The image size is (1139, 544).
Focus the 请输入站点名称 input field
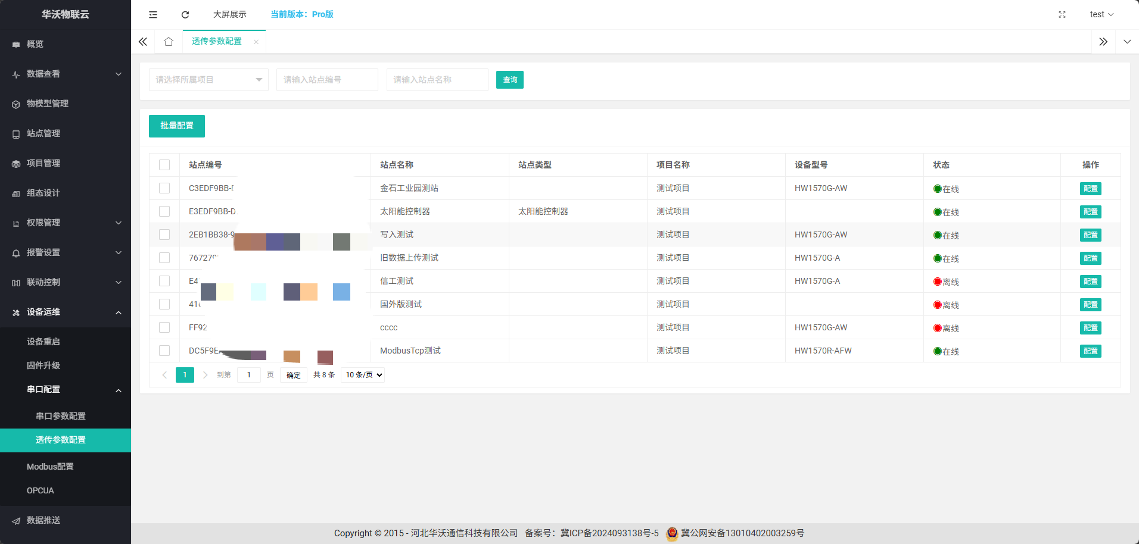click(437, 80)
